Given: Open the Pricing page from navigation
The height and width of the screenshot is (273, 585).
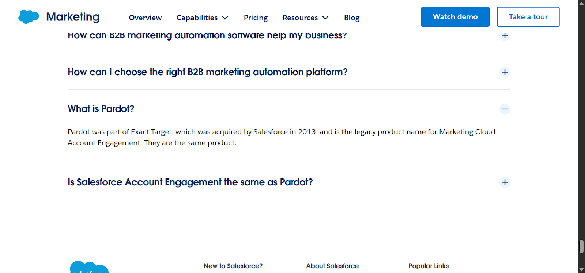Looking at the screenshot, I should tap(256, 18).
